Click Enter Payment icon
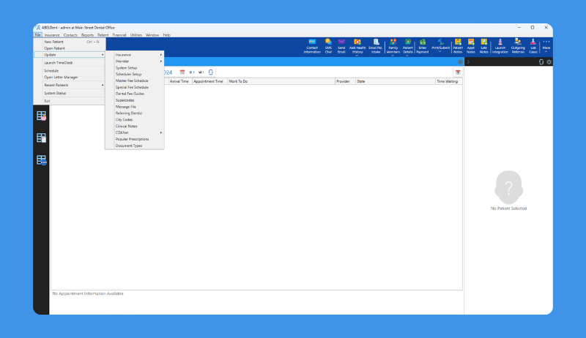The height and width of the screenshot is (338, 586). [423, 46]
